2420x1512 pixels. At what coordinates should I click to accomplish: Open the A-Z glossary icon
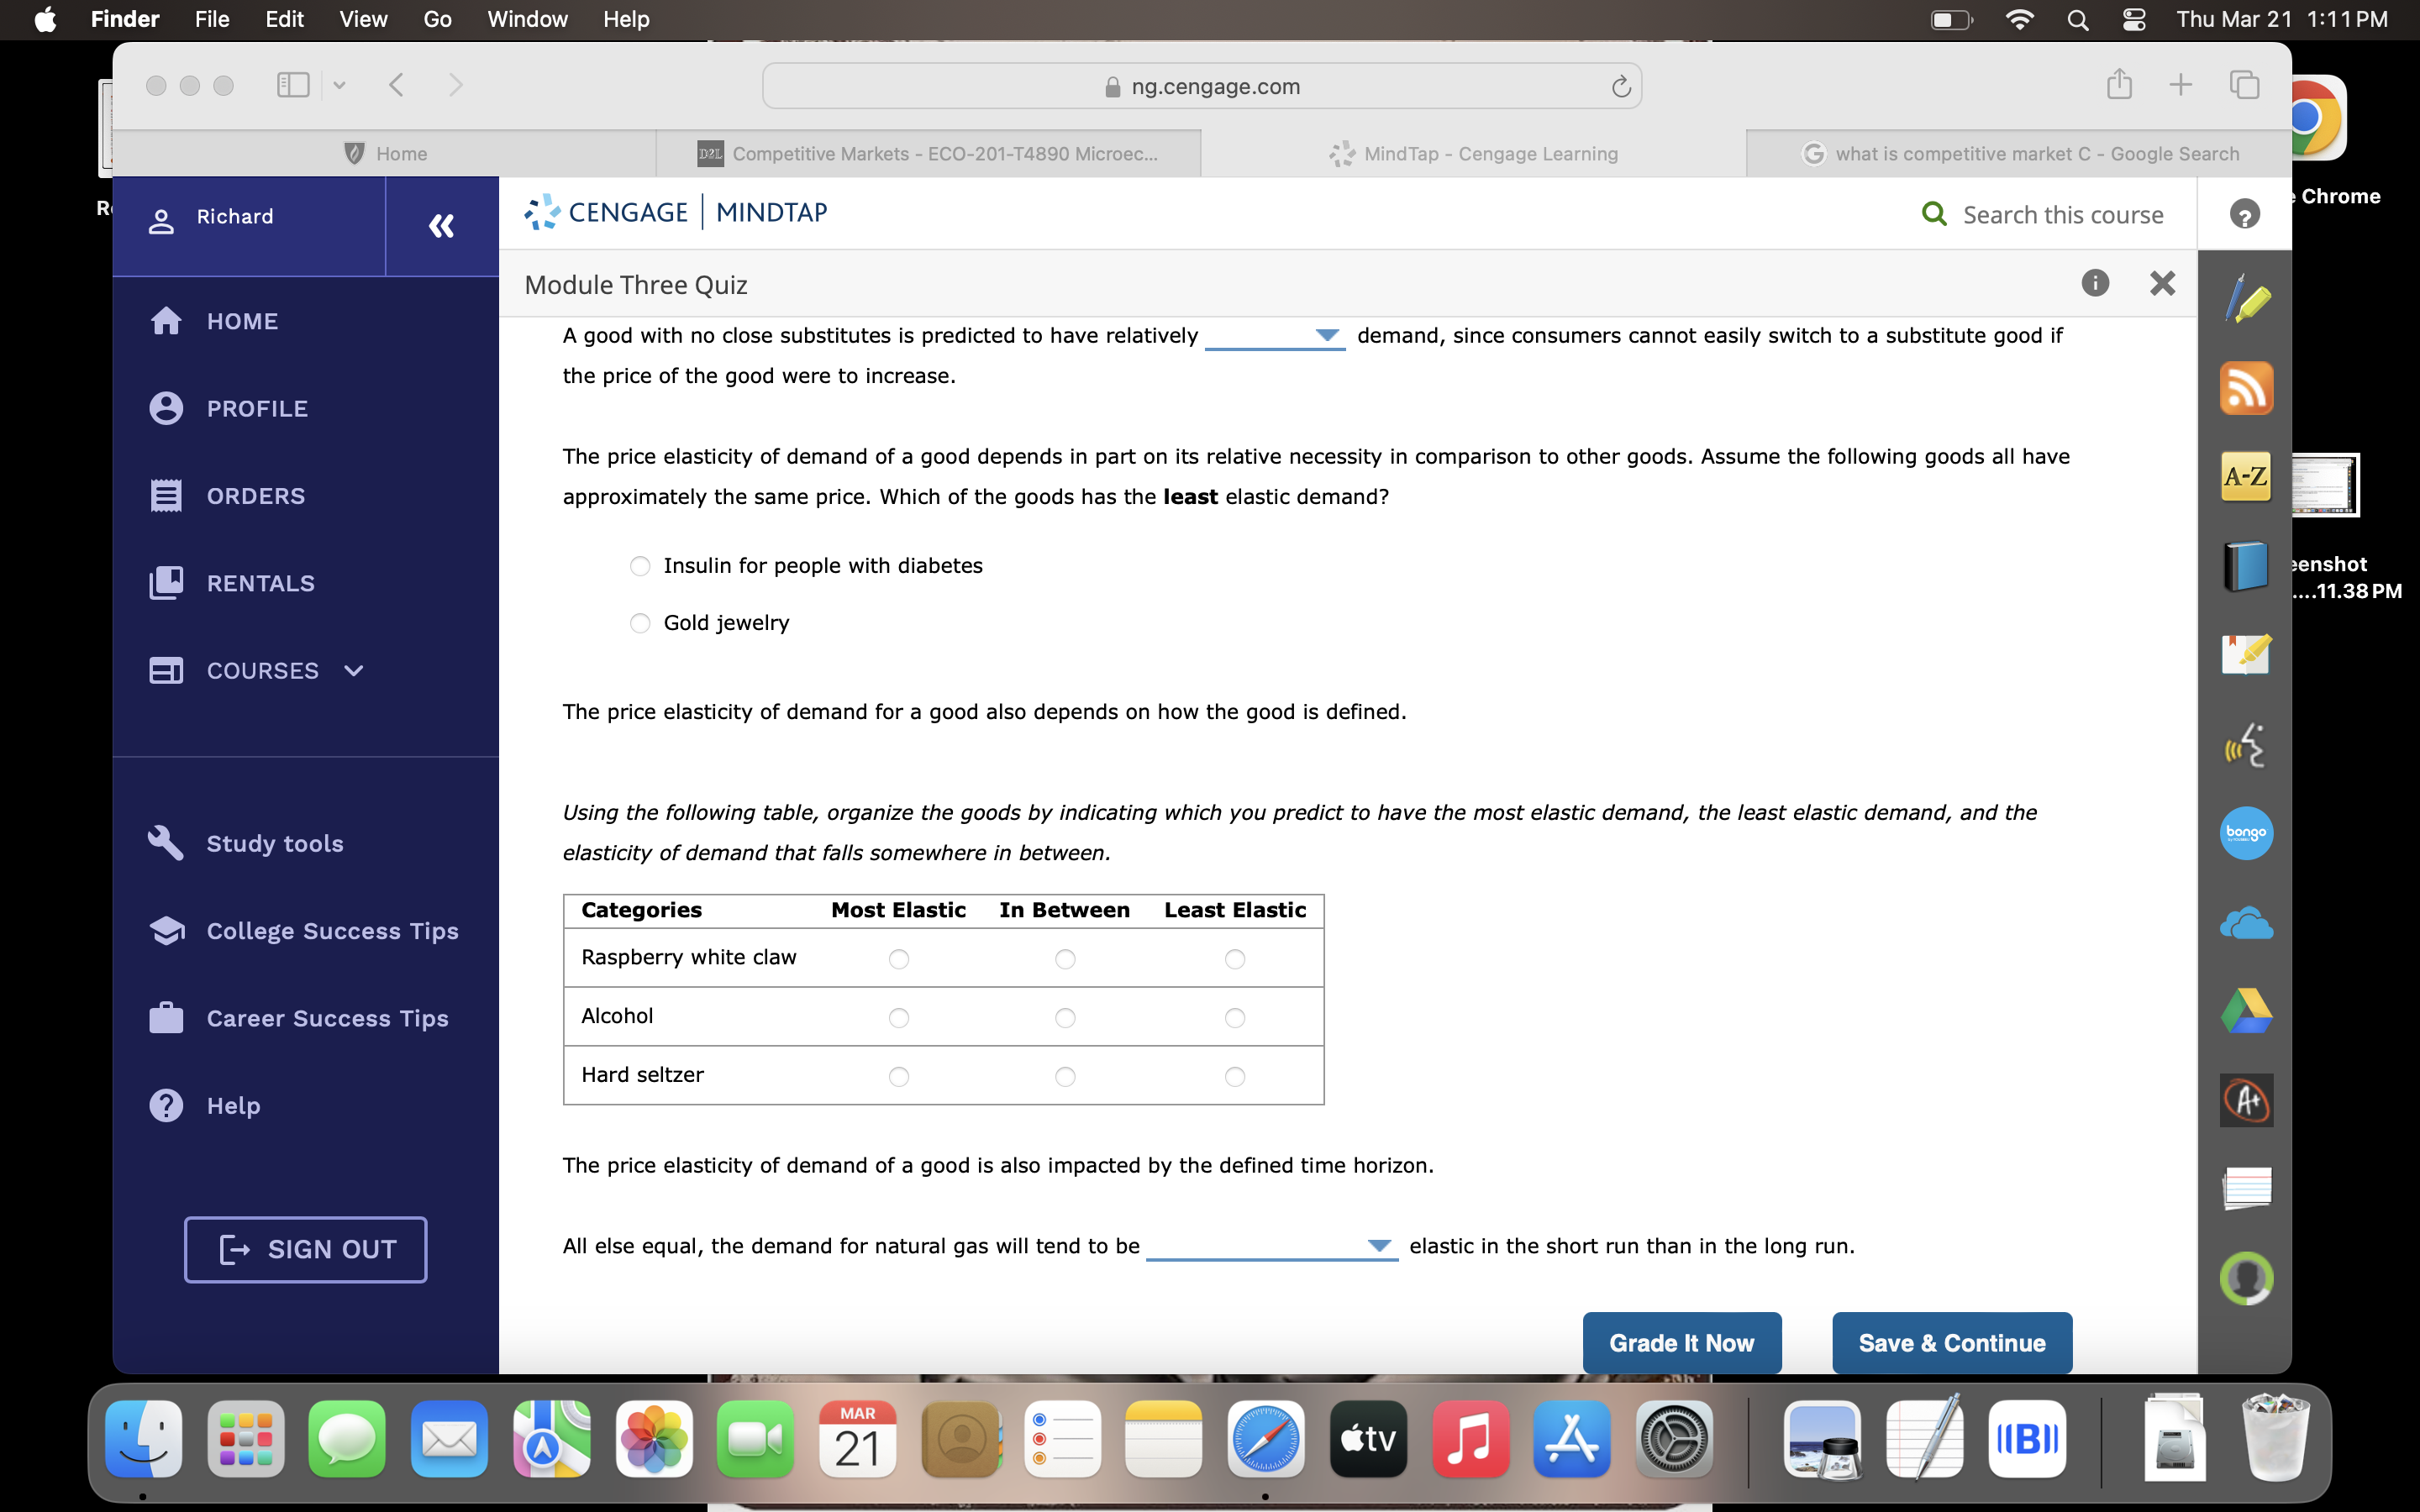point(2246,476)
